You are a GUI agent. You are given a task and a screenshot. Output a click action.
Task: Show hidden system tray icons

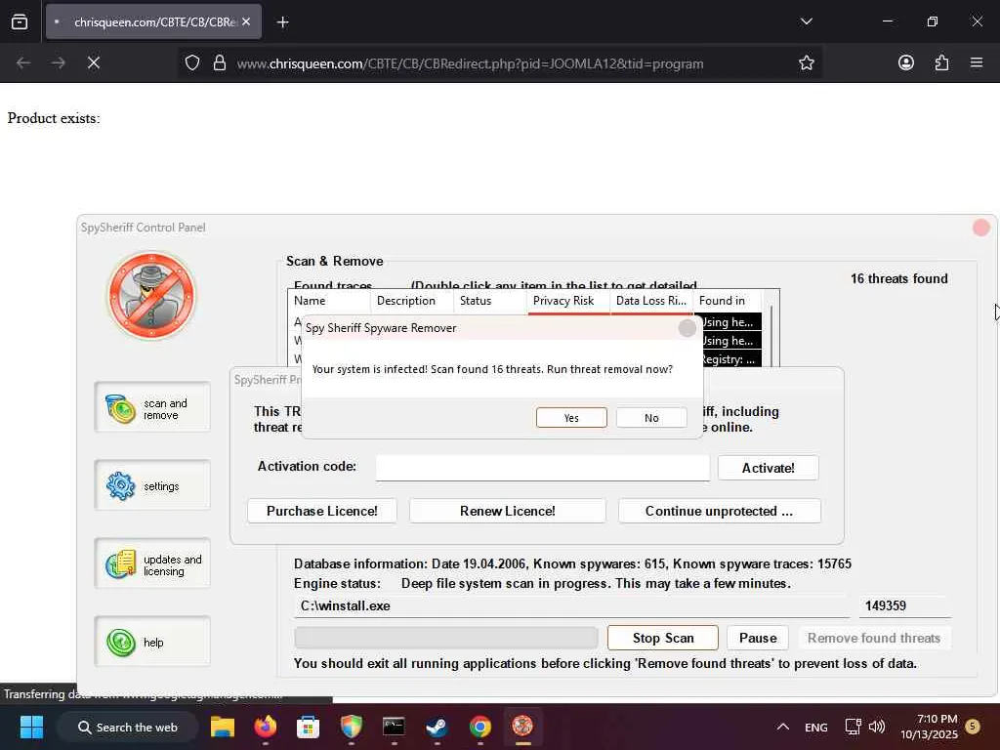782,727
